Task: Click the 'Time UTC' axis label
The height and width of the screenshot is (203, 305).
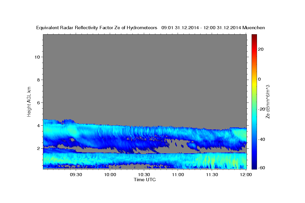Action: click(x=145, y=180)
